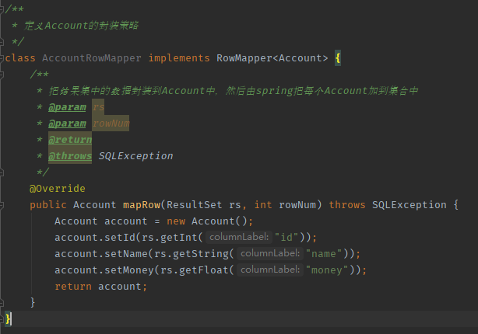Click the @return Javadoc tag

click(x=70, y=140)
